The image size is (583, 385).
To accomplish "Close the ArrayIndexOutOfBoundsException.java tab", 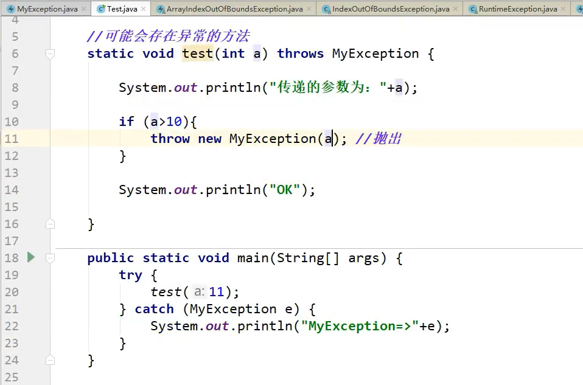I will point(309,9).
